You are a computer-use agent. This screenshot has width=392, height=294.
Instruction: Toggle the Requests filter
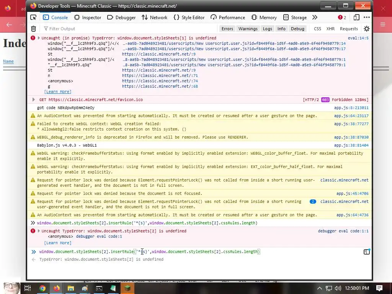(349, 29)
